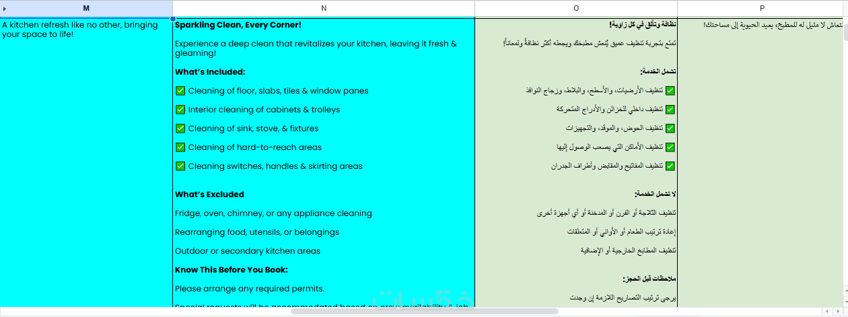Click heading 'What's Excluded'

[209, 195]
